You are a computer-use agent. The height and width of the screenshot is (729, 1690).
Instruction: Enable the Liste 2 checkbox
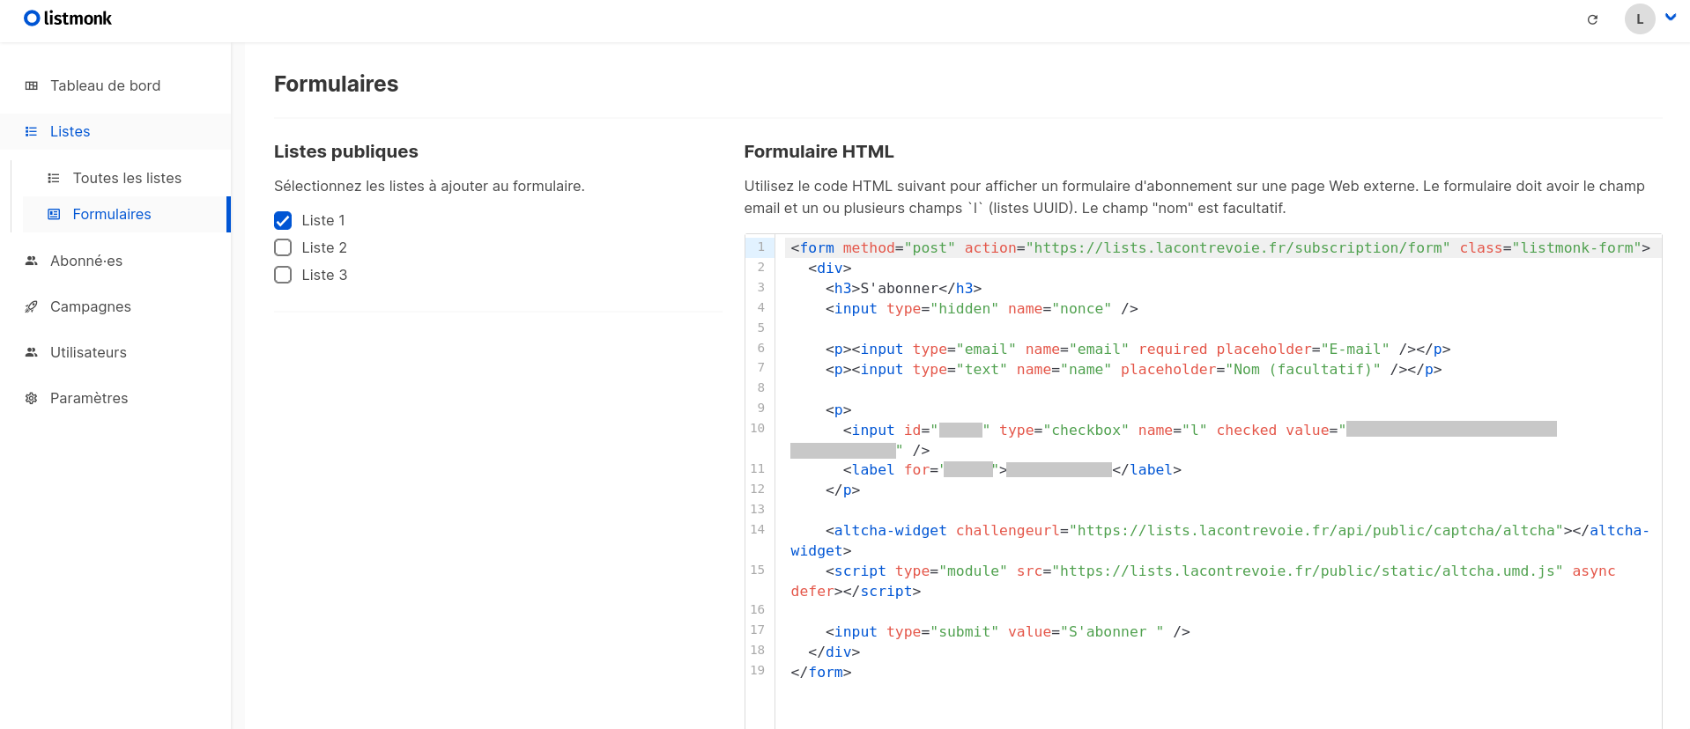[283, 247]
